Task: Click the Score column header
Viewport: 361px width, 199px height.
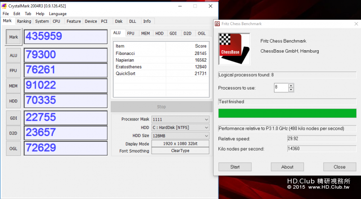Action: [187, 46]
